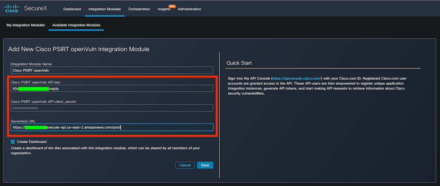Click the API client_secret field
The width and height of the screenshot is (440, 186).
coord(112,108)
